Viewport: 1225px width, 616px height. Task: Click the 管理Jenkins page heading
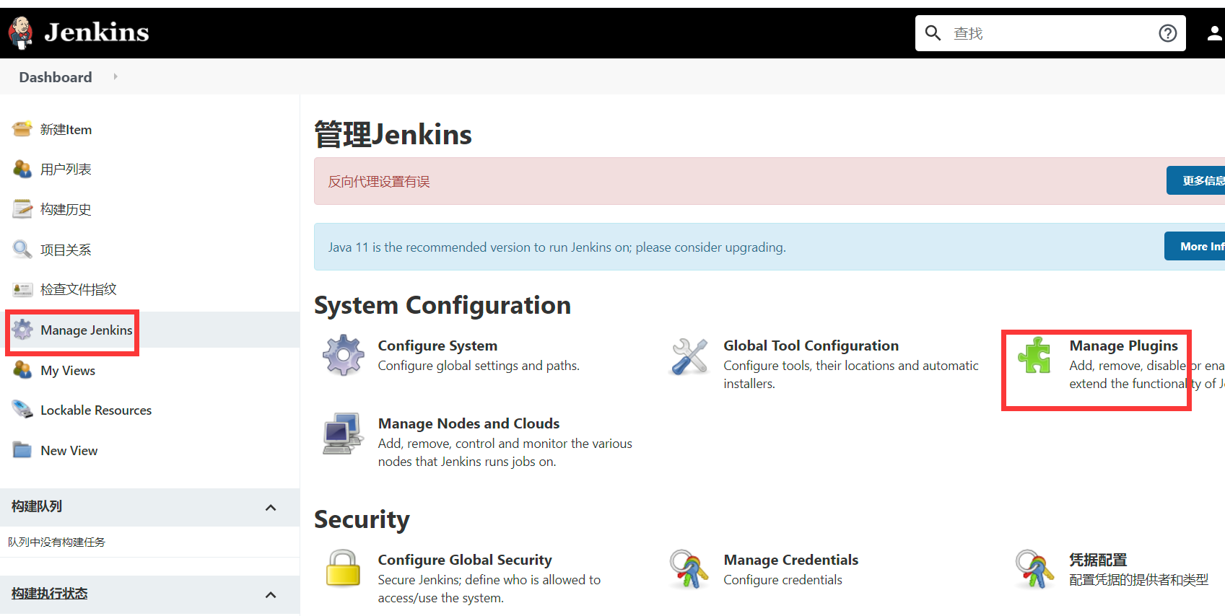[393, 135]
